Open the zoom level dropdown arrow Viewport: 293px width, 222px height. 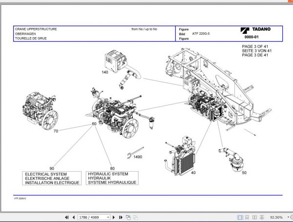288,217
